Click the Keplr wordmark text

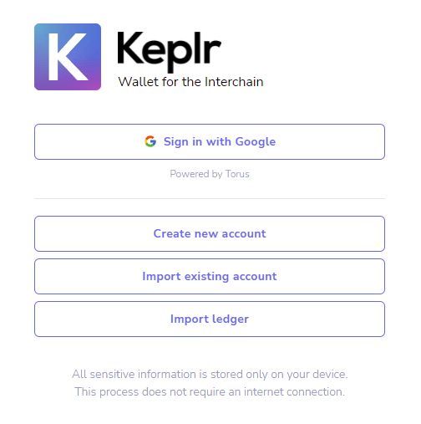coord(169,51)
